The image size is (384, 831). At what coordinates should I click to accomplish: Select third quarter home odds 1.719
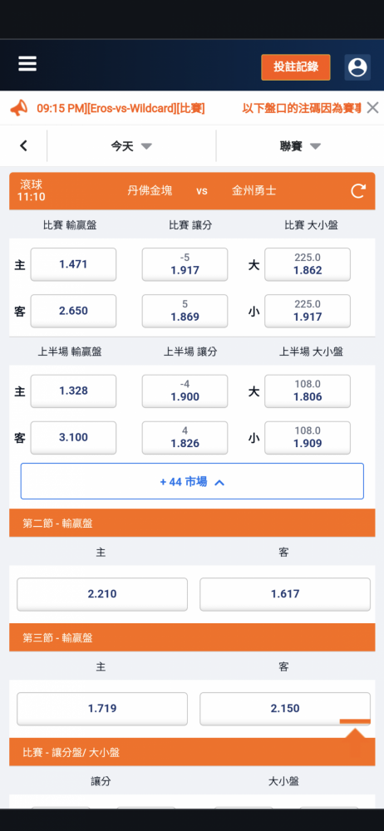(102, 709)
